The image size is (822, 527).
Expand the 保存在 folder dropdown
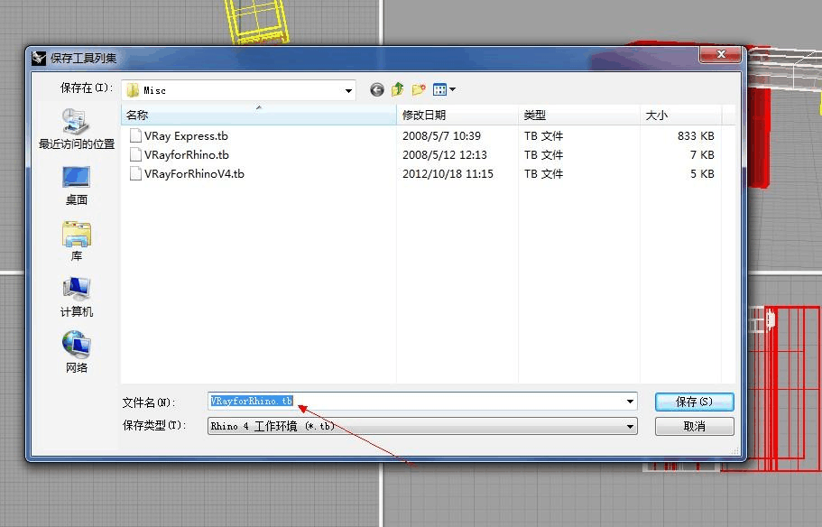point(348,90)
